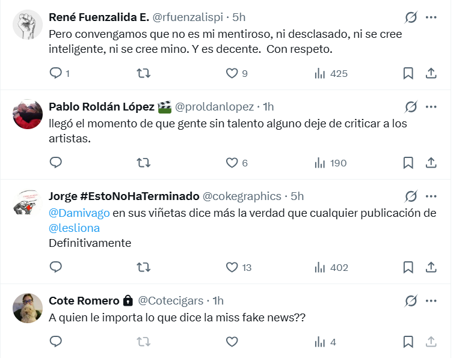This screenshot has width=468, height=358.
Task: Share Jorge's tweet via share icon
Action: point(431,267)
